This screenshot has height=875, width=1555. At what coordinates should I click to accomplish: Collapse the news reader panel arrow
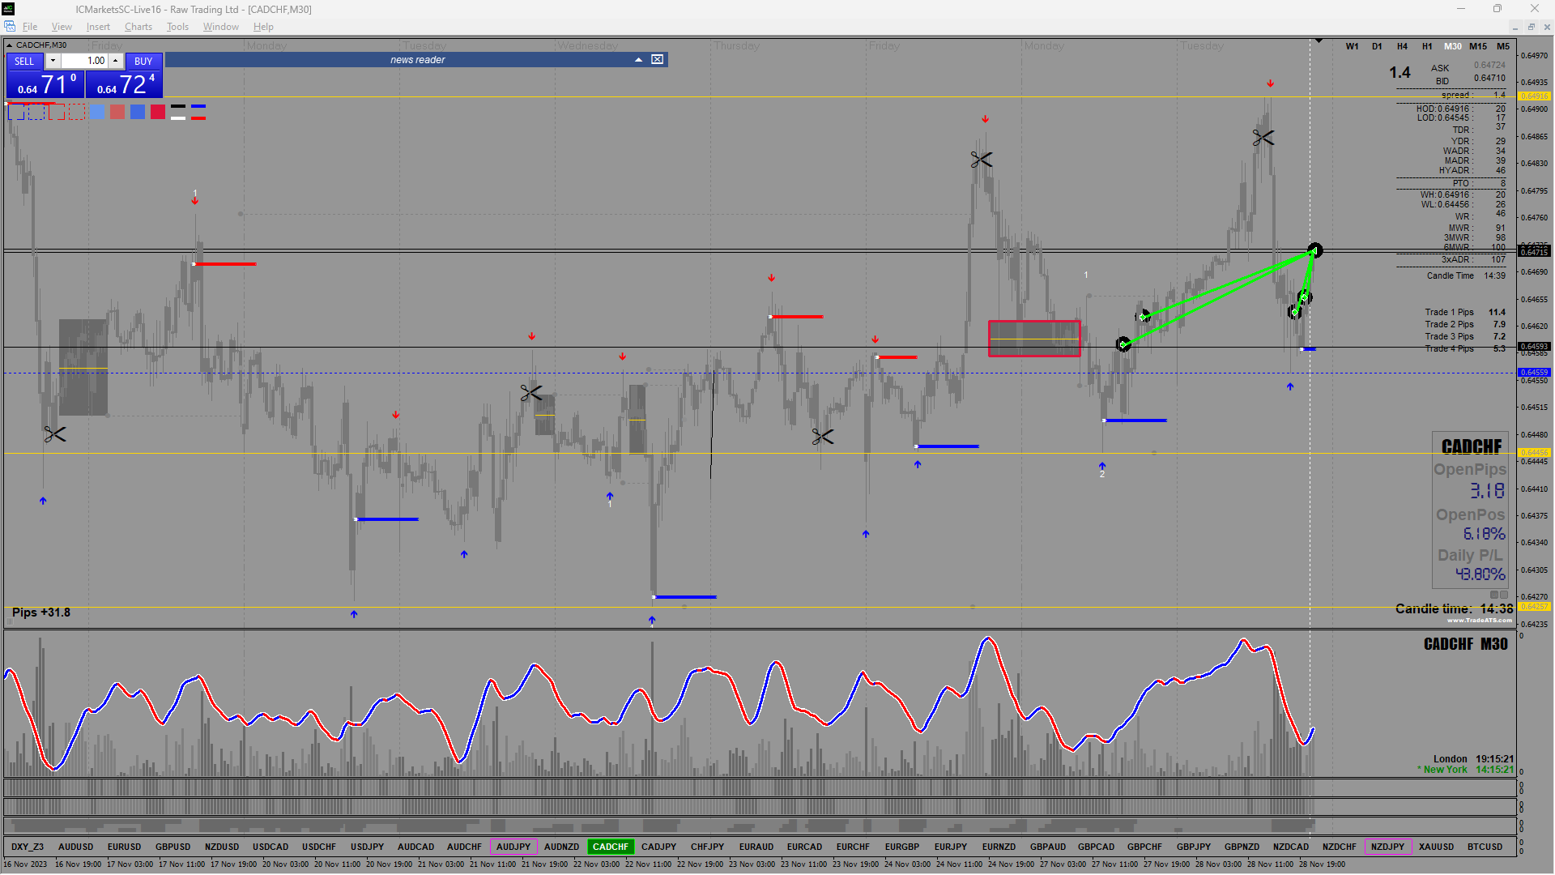click(x=638, y=59)
